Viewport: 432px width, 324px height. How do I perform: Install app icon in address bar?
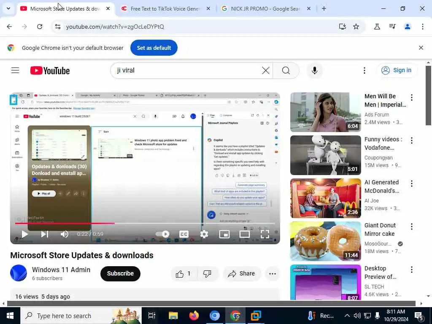(x=343, y=27)
